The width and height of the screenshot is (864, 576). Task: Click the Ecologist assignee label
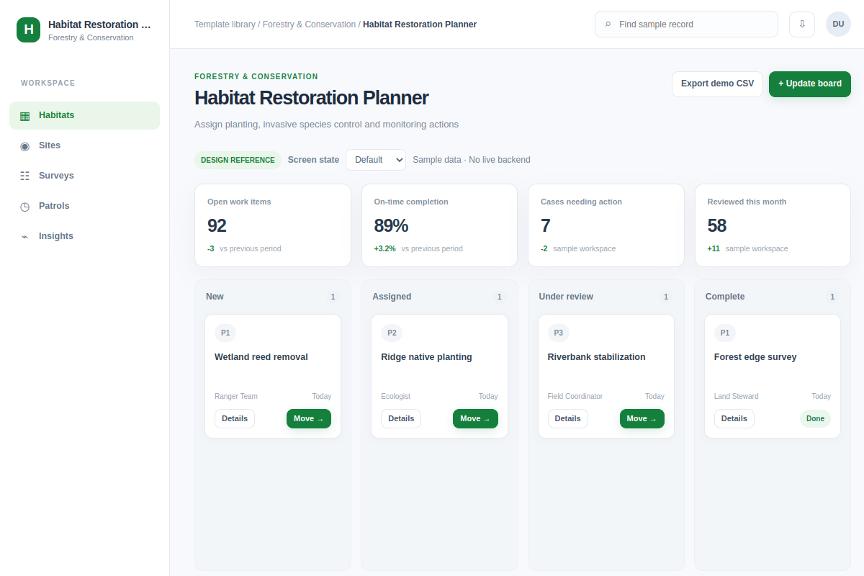(395, 397)
